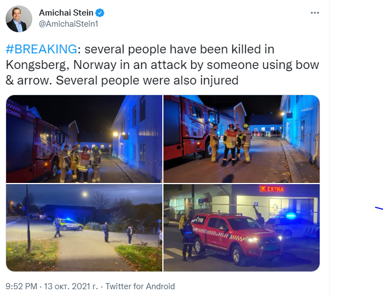Click the Twitter for Android source link
The width and height of the screenshot is (383, 297).
(140, 286)
